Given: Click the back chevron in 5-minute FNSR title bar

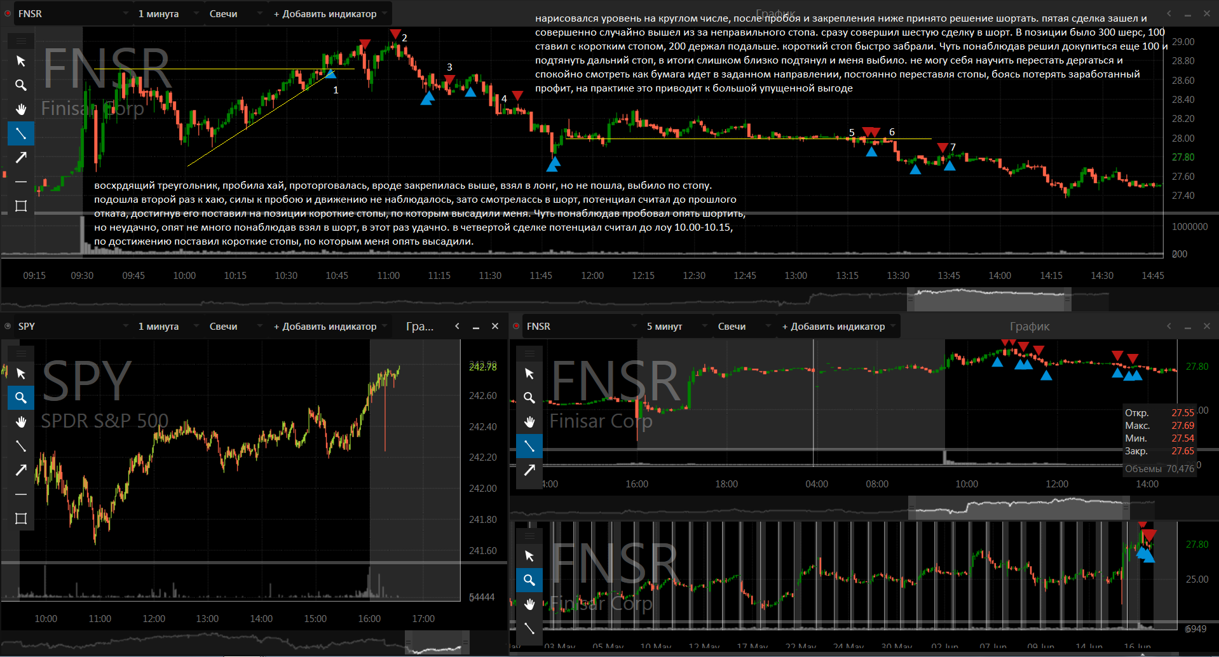Looking at the screenshot, I should [1169, 326].
